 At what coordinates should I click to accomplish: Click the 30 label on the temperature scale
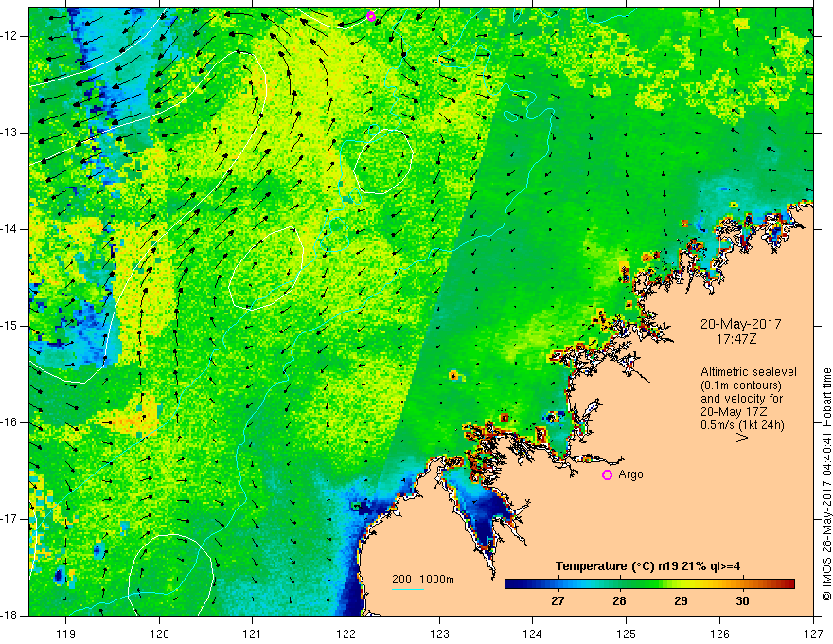(x=742, y=601)
